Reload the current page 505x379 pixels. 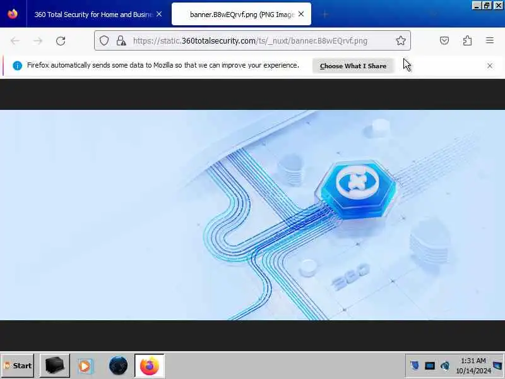pyautogui.click(x=61, y=40)
